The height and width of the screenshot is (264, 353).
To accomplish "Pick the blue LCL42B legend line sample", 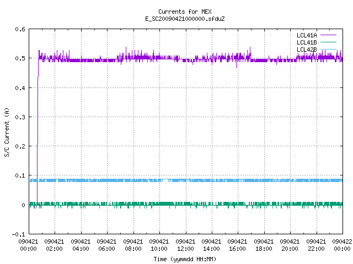I will [x=328, y=49].
